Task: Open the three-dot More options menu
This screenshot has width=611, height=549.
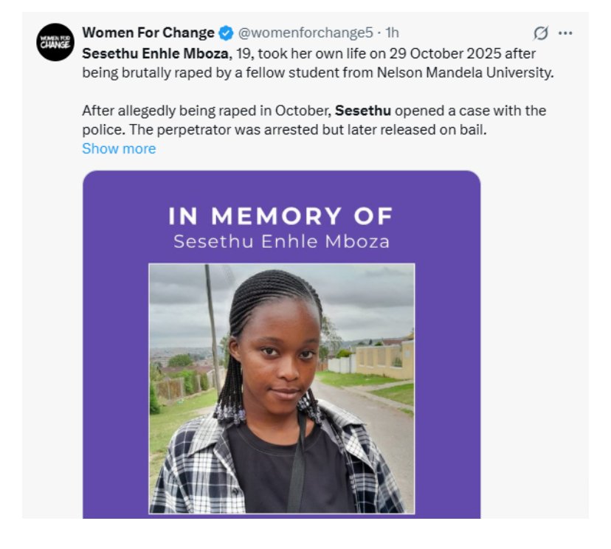Action: [x=566, y=33]
